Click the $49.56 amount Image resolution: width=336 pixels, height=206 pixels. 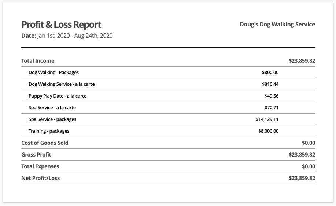click(272, 96)
